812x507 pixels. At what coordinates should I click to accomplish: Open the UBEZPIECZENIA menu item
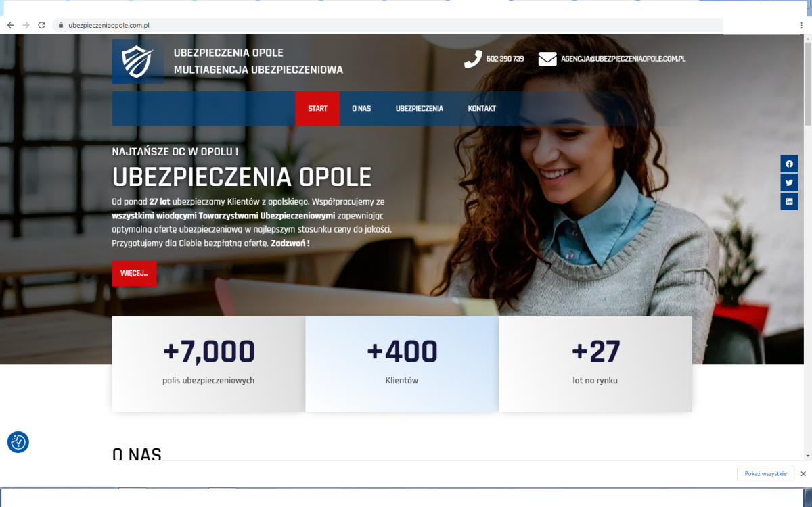coord(420,108)
